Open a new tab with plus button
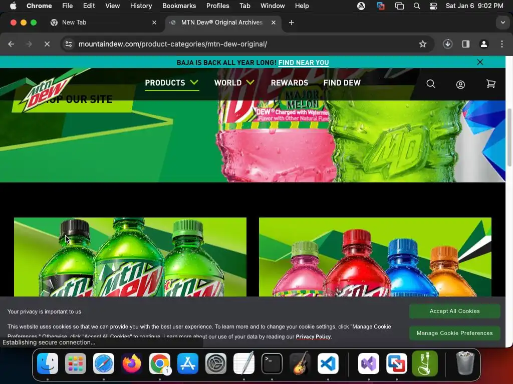Viewport: 513px width, 384px height. point(291,22)
